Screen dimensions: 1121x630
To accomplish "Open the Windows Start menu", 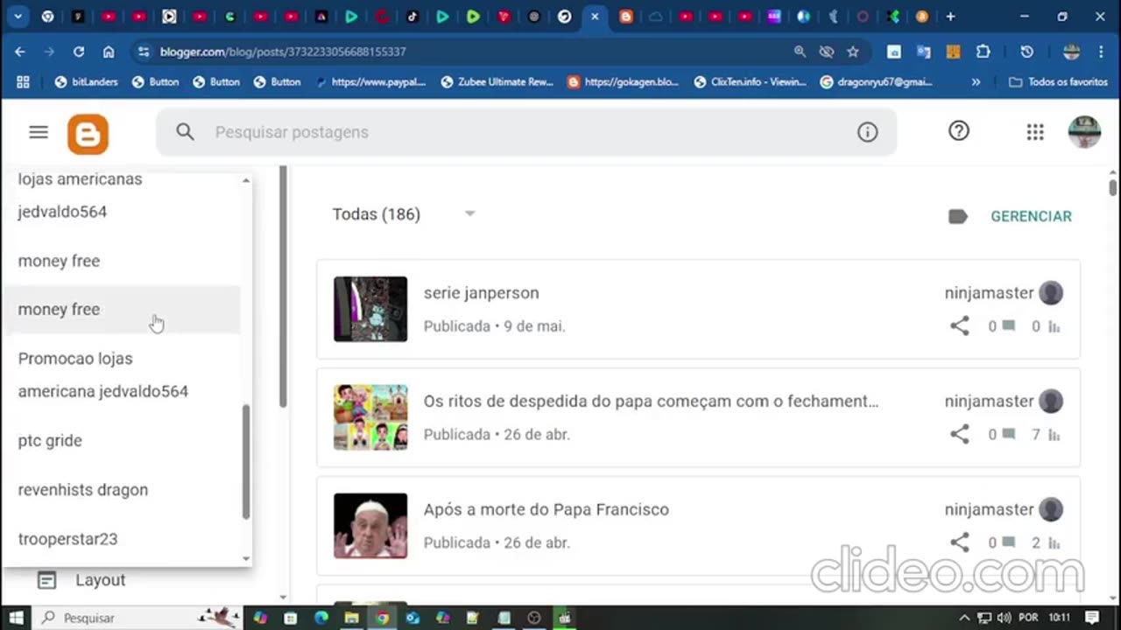I will coord(16,618).
